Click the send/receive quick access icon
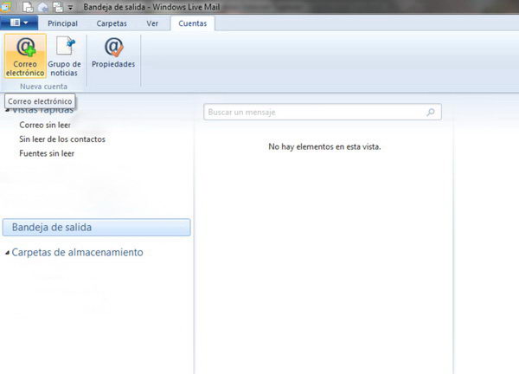519x374 pixels. click(x=58, y=7)
